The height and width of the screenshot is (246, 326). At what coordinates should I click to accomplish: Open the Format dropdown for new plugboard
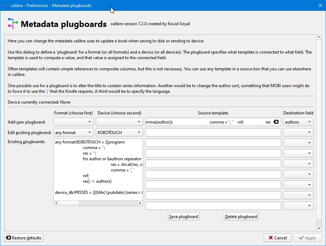tap(73, 122)
